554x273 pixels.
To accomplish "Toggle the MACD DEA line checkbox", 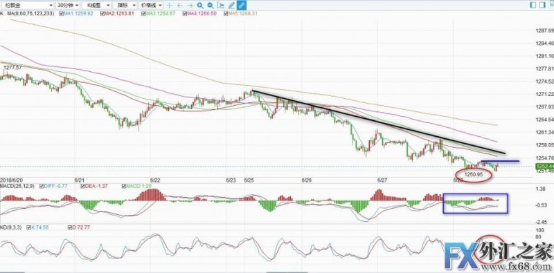I will (82, 186).
